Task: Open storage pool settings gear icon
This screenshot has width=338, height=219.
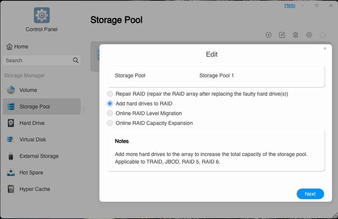Action: click(x=309, y=35)
